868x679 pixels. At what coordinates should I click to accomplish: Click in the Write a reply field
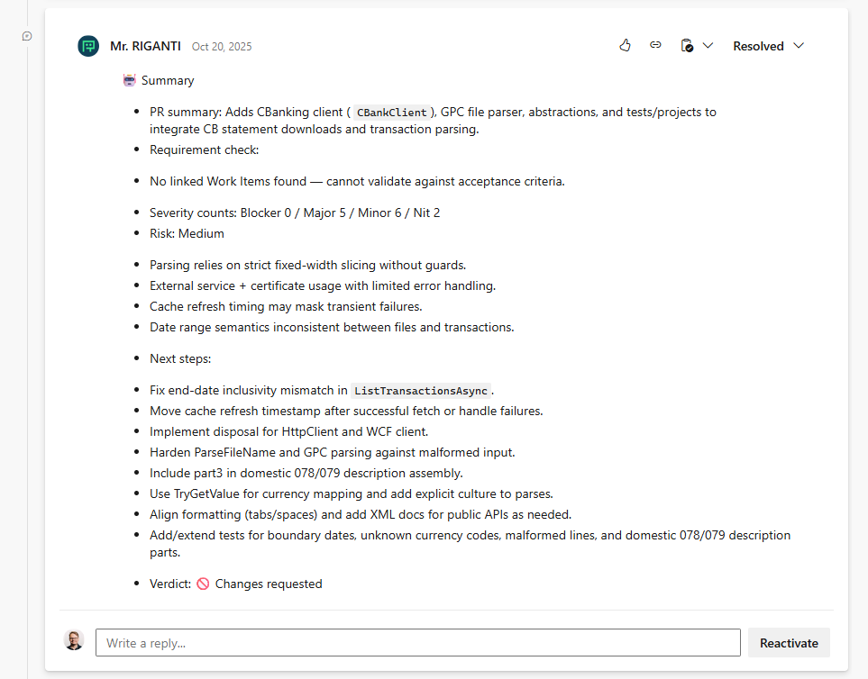[x=417, y=643]
